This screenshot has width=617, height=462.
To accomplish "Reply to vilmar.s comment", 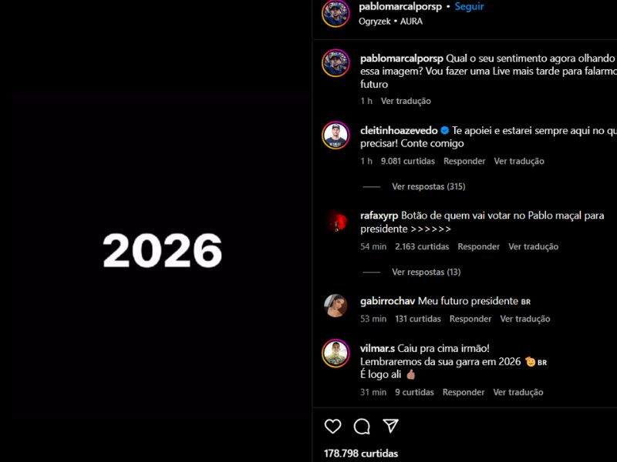I will [464, 392].
